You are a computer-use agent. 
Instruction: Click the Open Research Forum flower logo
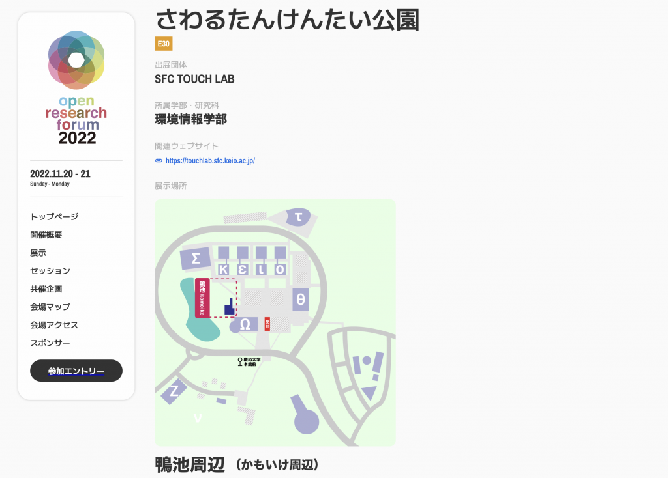(76, 60)
